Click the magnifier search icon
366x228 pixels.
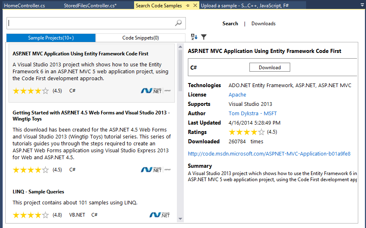pos(179,23)
